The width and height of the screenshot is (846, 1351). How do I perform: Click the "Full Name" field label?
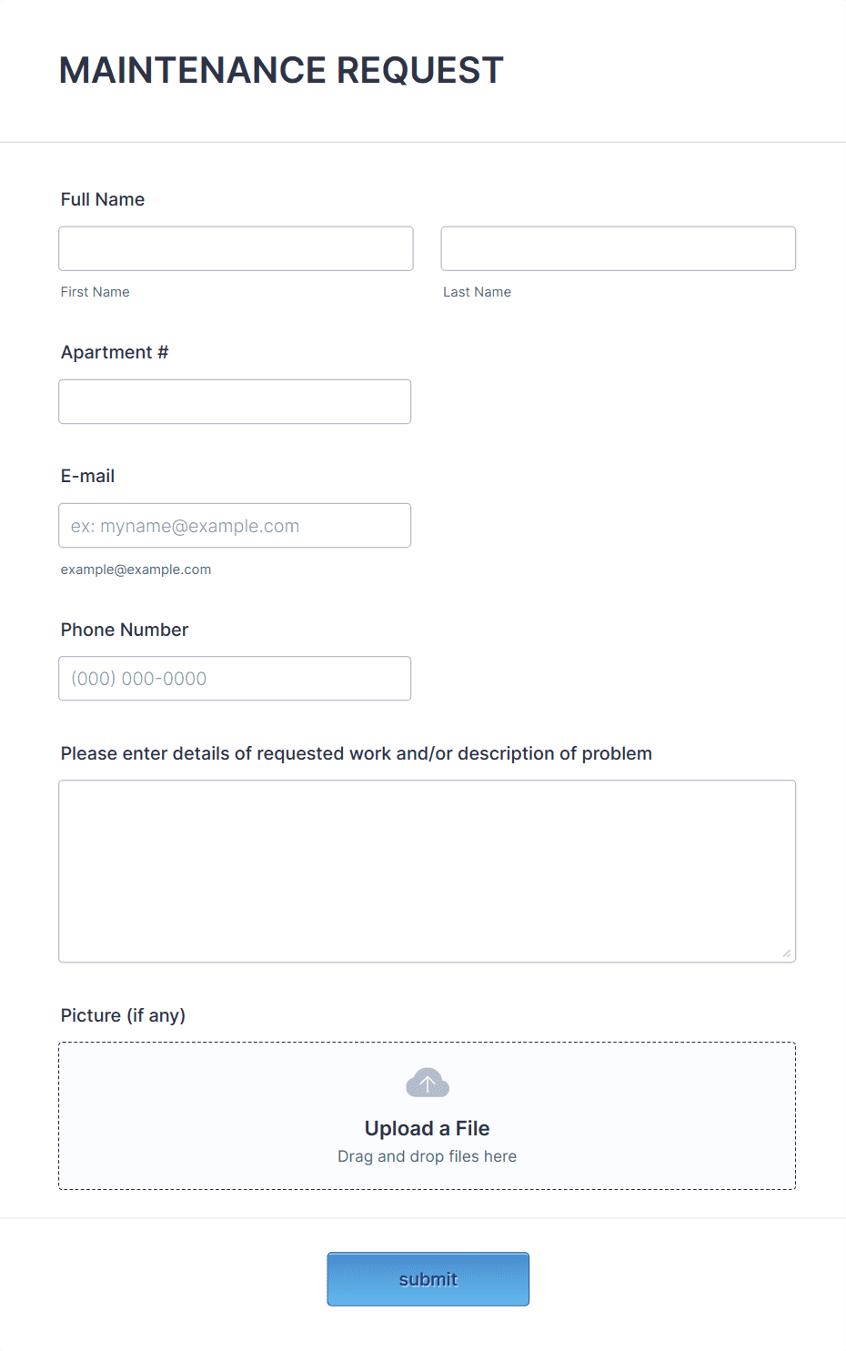point(103,199)
